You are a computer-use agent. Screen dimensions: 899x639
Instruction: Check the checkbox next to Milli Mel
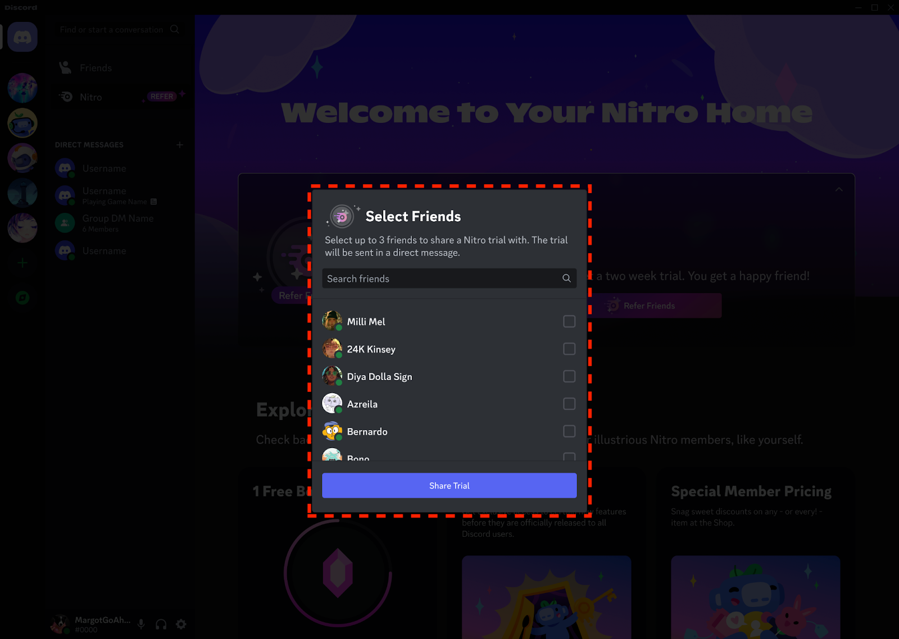tap(569, 321)
